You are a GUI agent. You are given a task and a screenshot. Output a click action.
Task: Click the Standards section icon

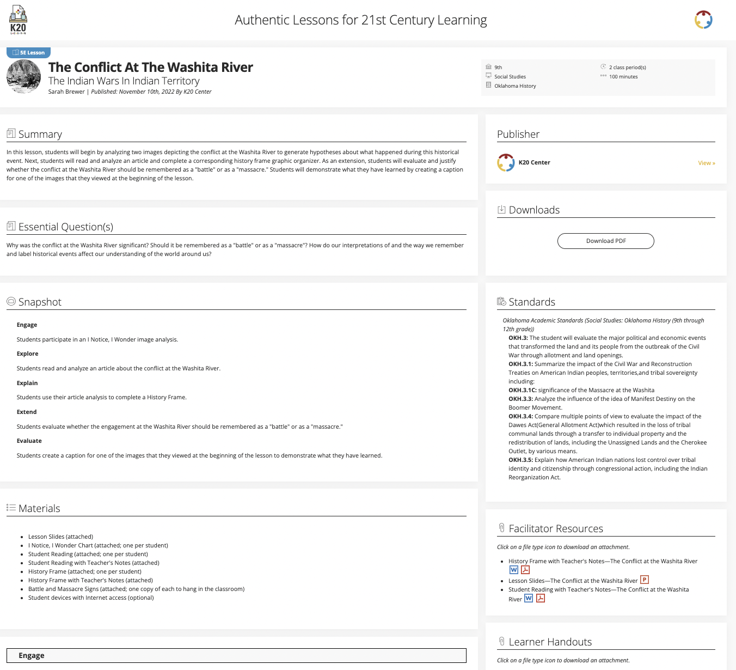tap(501, 302)
